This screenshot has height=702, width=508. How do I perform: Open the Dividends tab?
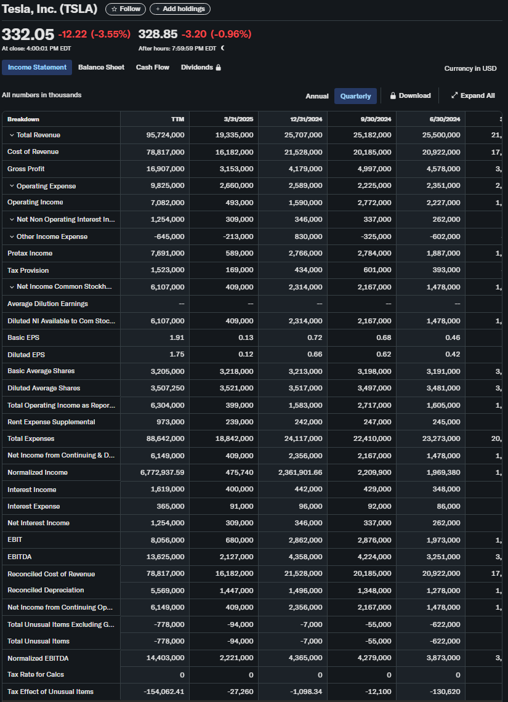(201, 67)
